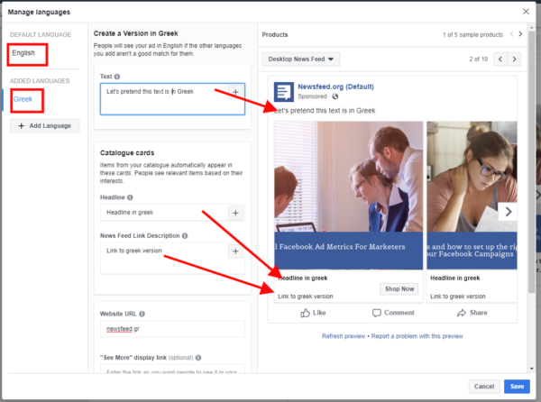
Task: Click the Like thumbs-up icon
Action: (304, 313)
